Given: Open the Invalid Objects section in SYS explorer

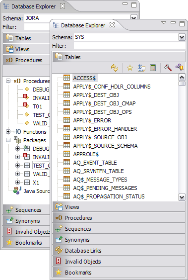Looking at the screenshot, I should pyautogui.click(x=119, y=262).
